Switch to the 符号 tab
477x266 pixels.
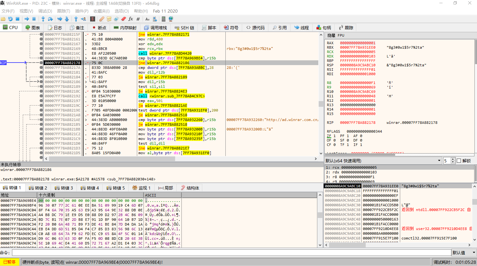click(231, 28)
